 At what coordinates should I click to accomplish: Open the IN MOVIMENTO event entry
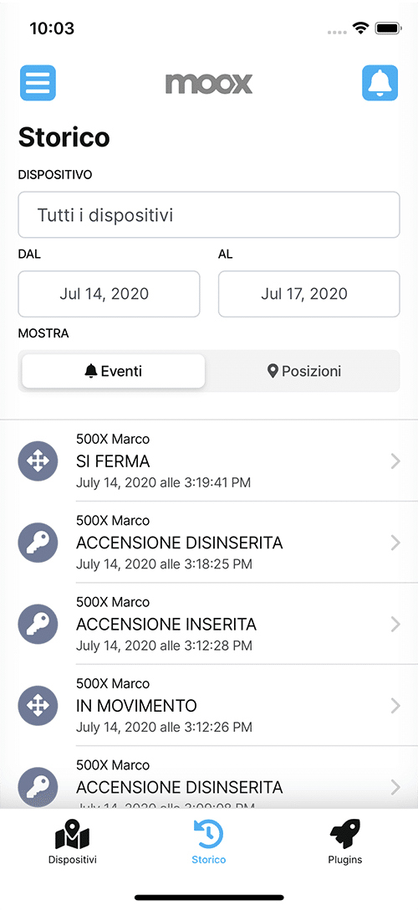(209, 705)
